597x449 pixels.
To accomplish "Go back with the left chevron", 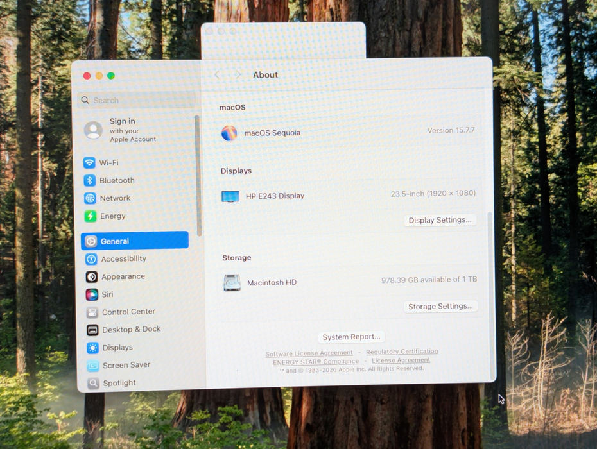I will pos(217,74).
